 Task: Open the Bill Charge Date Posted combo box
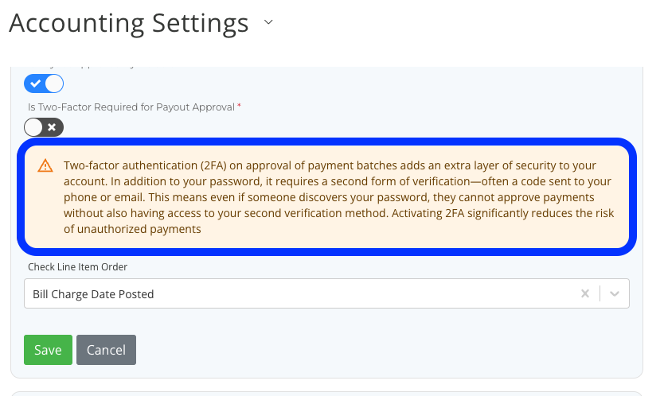pyautogui.click(x=303, y=293)
